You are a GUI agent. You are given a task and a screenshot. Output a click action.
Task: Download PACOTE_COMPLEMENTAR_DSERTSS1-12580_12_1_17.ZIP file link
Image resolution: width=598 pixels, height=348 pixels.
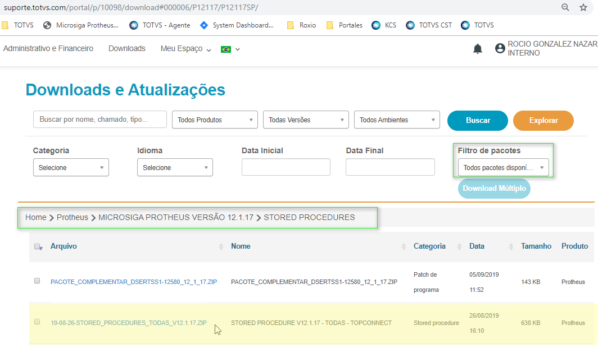(x=134, y=282)
